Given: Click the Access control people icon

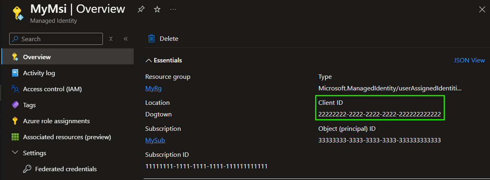Looking at the screenshot, I should pos(15,89).
